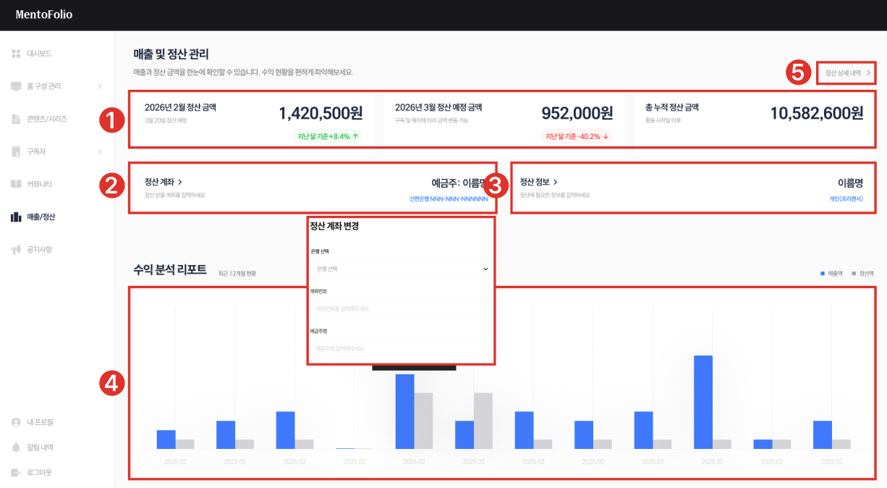Click the 개인(프리랜서) link
The image size is (887, 488).
(x=846, y=198)
